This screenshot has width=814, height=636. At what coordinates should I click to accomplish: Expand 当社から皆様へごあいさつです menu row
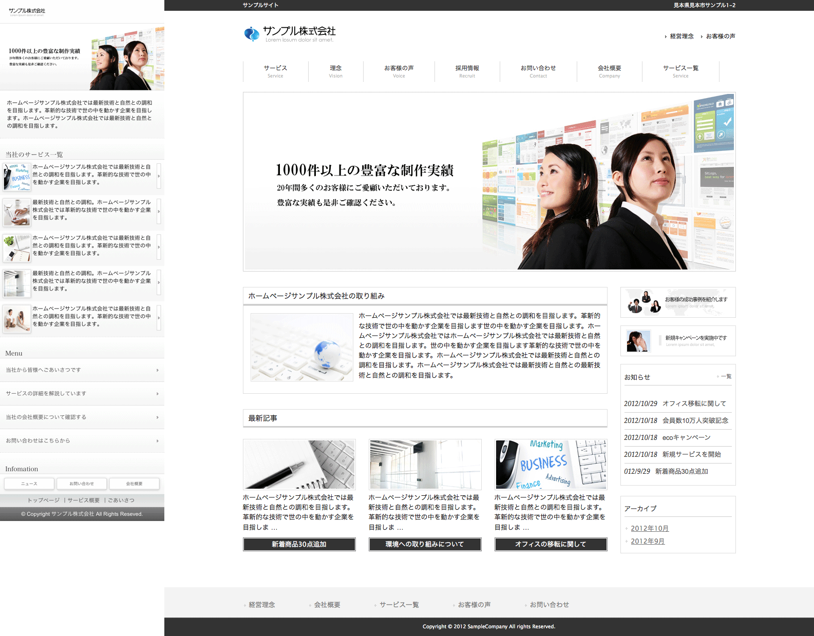(157, 370)
